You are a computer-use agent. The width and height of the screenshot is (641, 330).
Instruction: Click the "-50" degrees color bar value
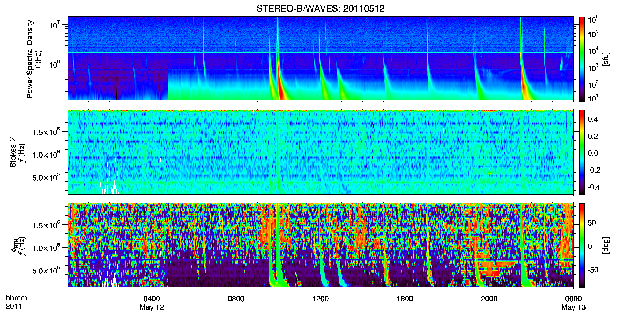tap(593, 270)
